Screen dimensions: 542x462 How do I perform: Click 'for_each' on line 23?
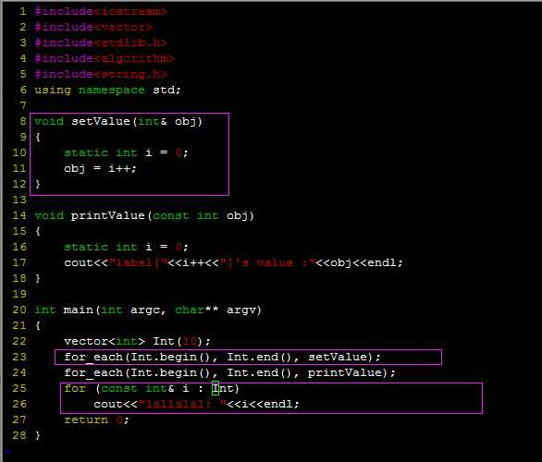[x=93, y=357]
